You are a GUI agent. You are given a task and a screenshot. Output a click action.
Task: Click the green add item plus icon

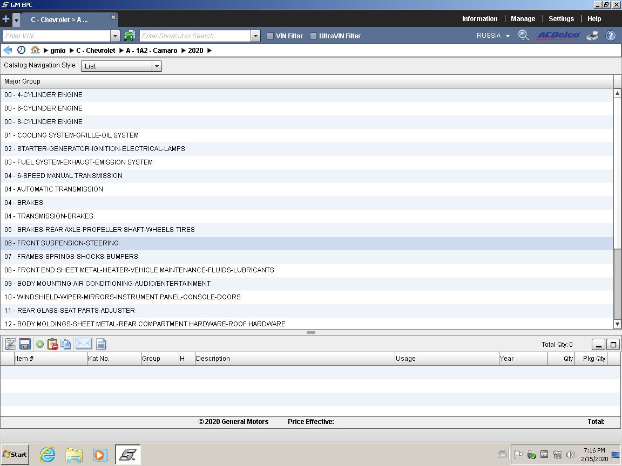(39, 344)
